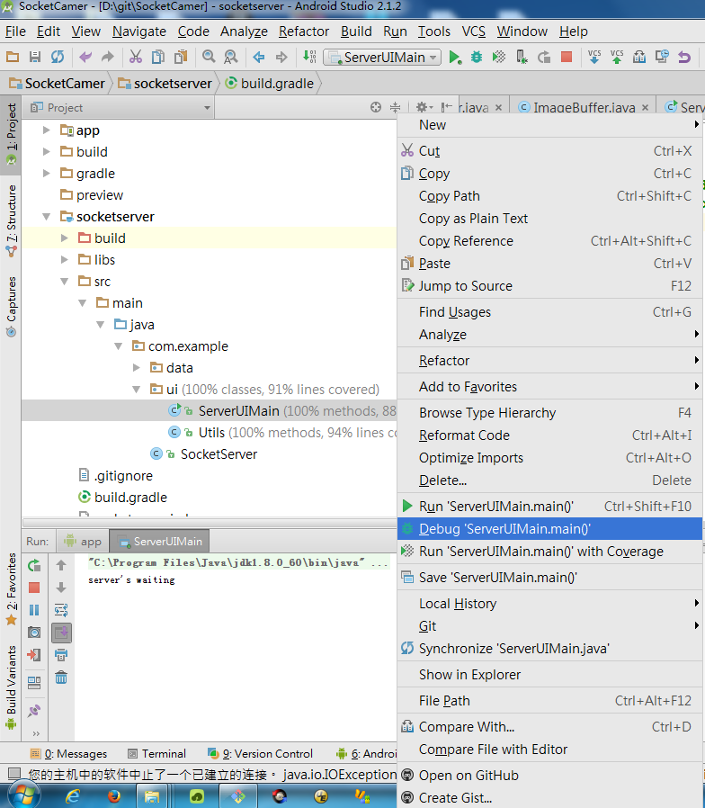Click the Navigate Forward arrow icon

[x=281, y=57]
